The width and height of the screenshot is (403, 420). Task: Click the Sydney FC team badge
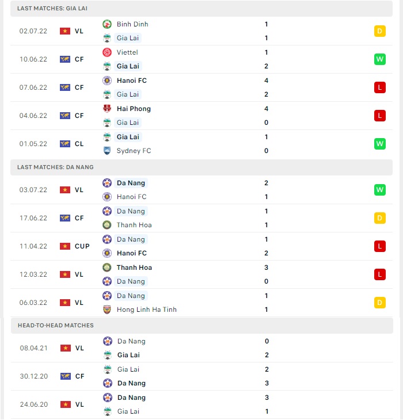point(107,151)
